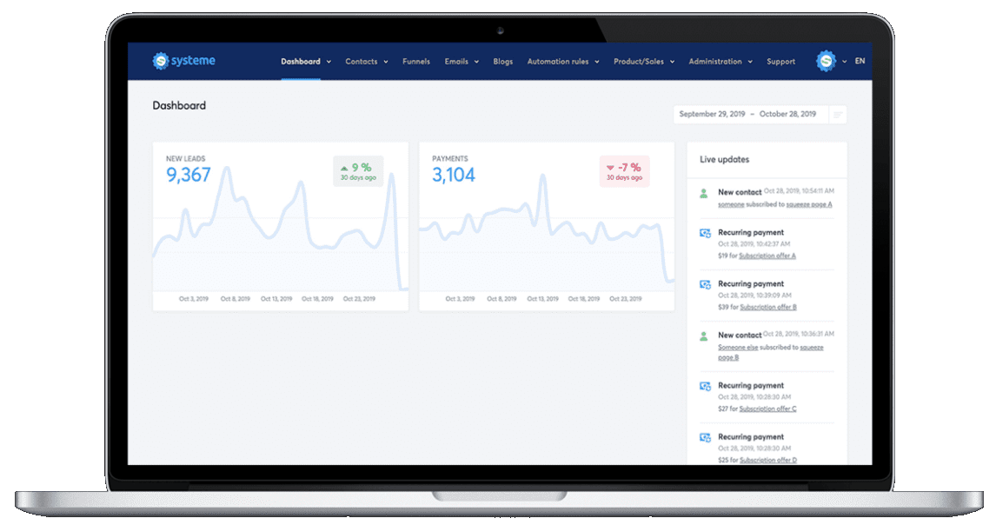This screenshot has height=525, width=996.
Task: Open the profile avatar icon menu
Action: [x=826, y=61]
